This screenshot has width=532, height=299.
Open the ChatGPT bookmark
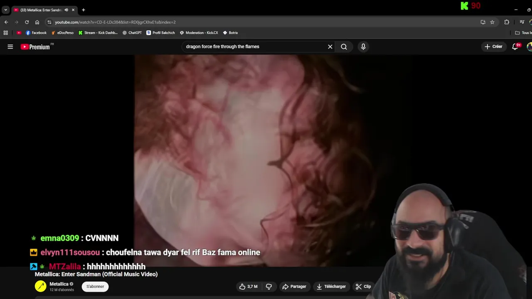(132, 33)
